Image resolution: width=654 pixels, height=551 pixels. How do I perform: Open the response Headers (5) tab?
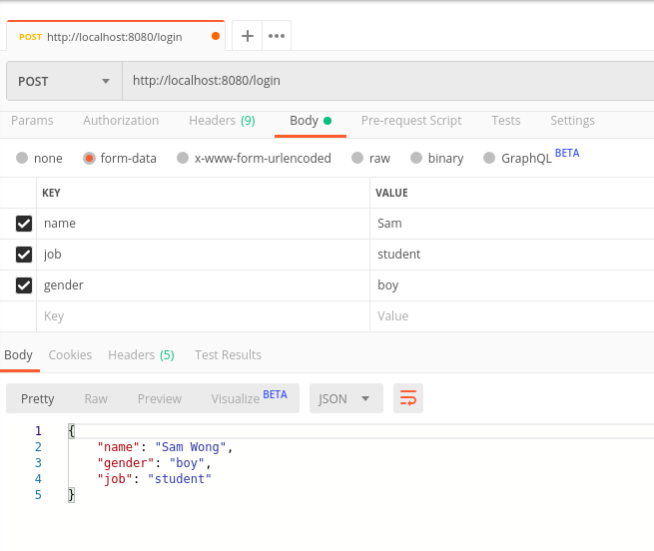tap(141, 355)
